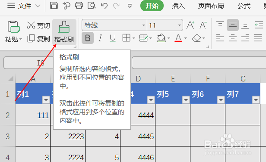Switch to the 插入 tab
Screen dimensions: 266x162
[178, 6]
